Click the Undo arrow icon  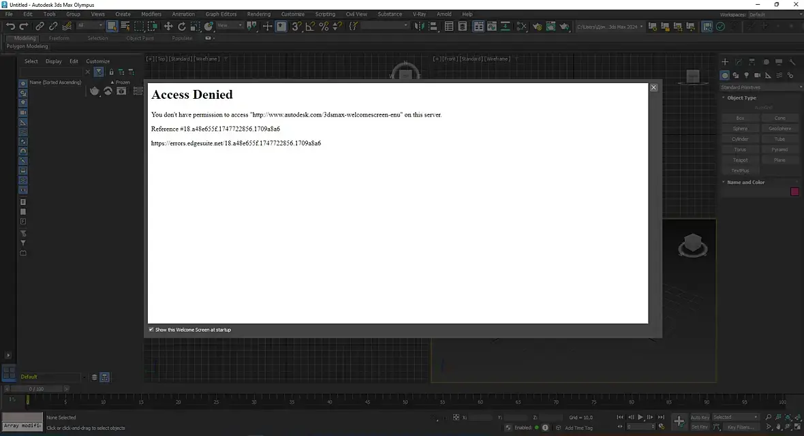point(10,26)
